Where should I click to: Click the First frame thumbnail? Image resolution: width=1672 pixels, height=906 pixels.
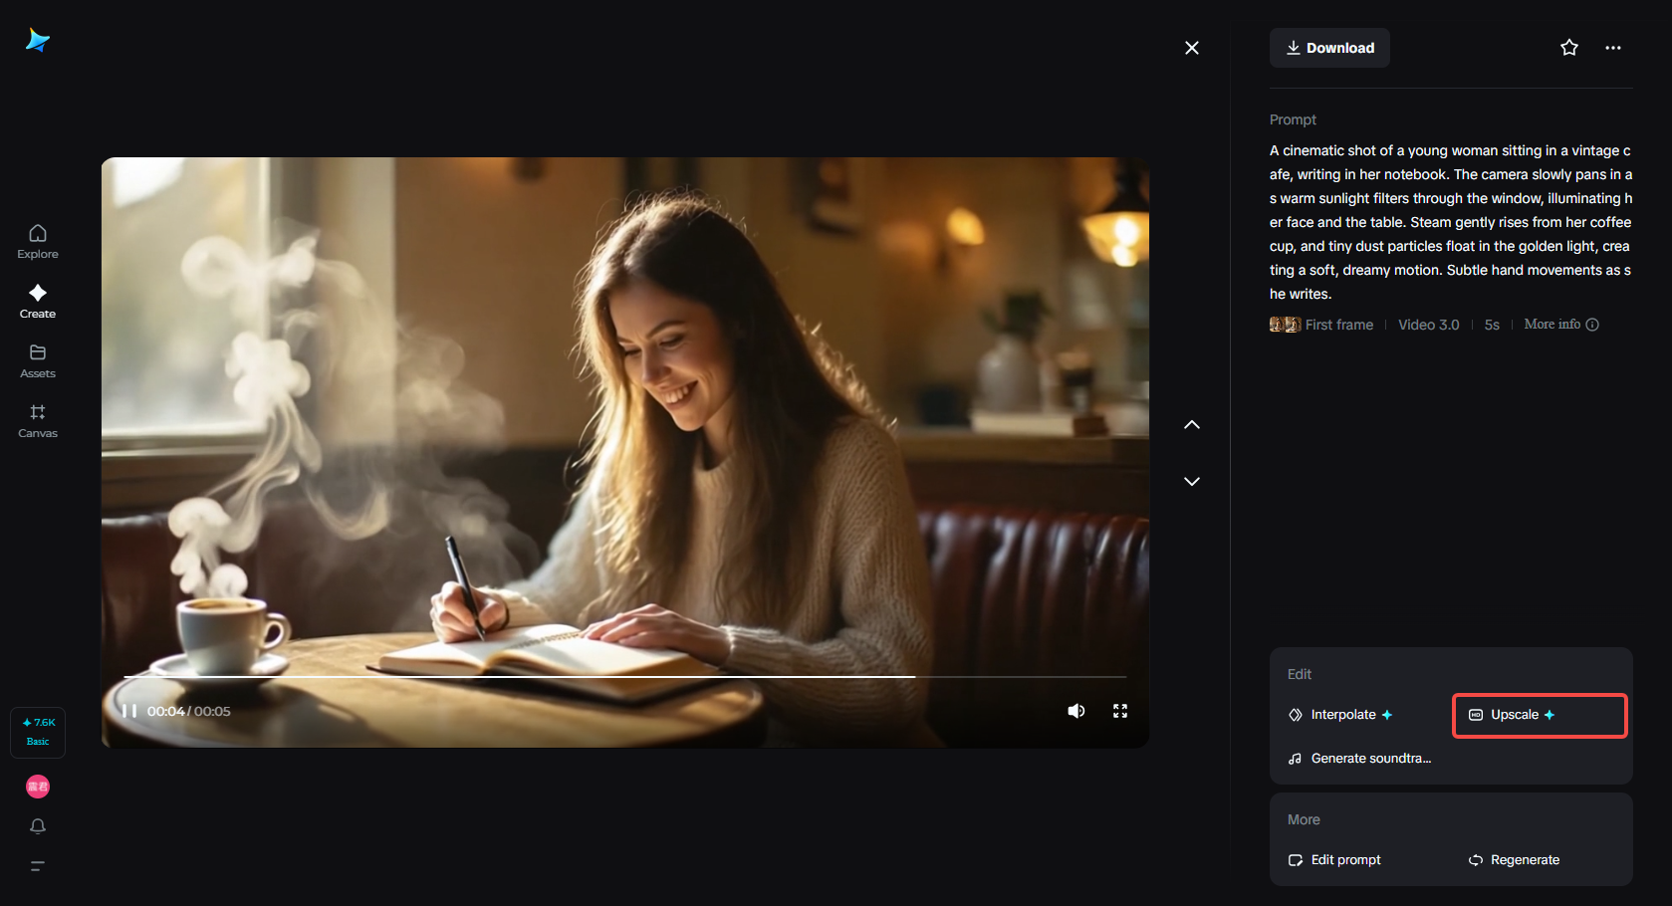[1284, 324]
